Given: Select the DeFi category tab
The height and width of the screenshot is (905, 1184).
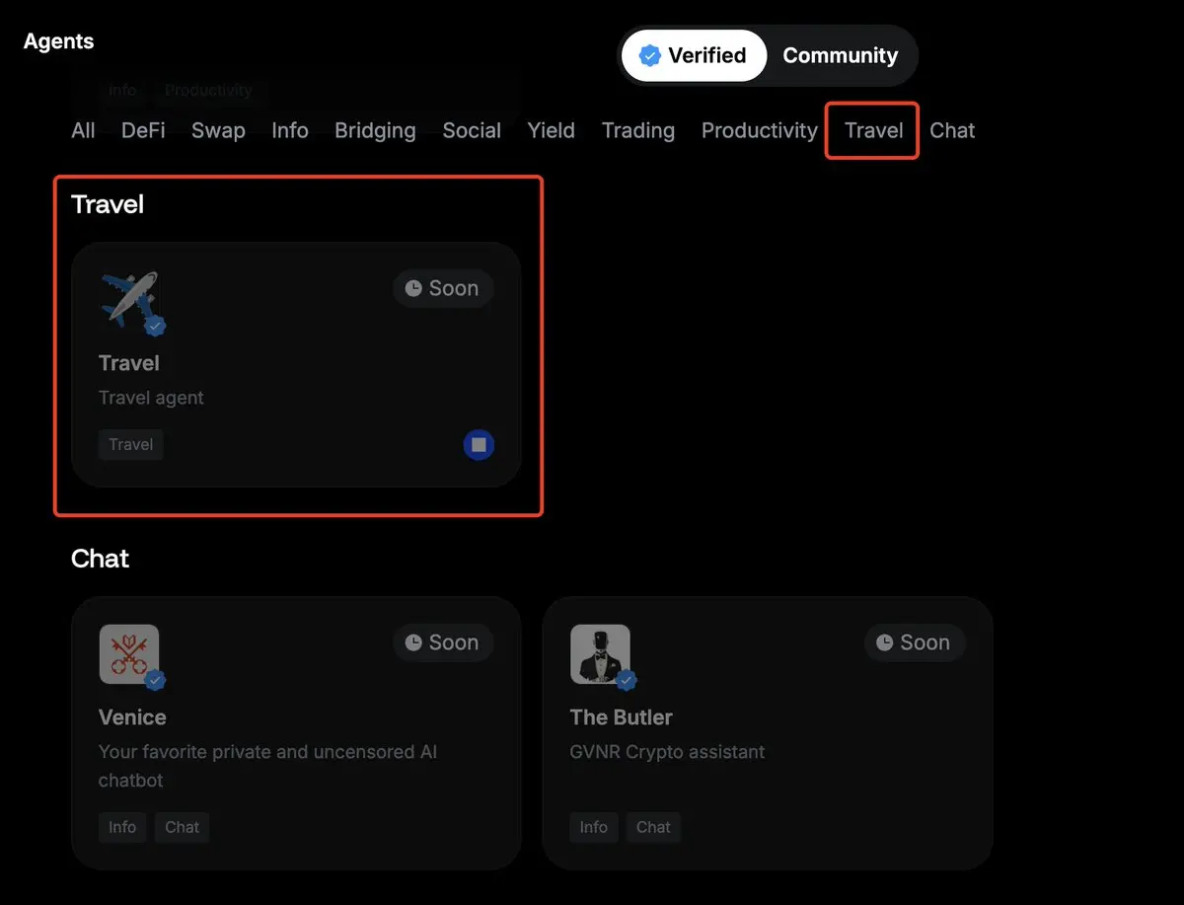Looking at the screenshot, I should (143, 130).
